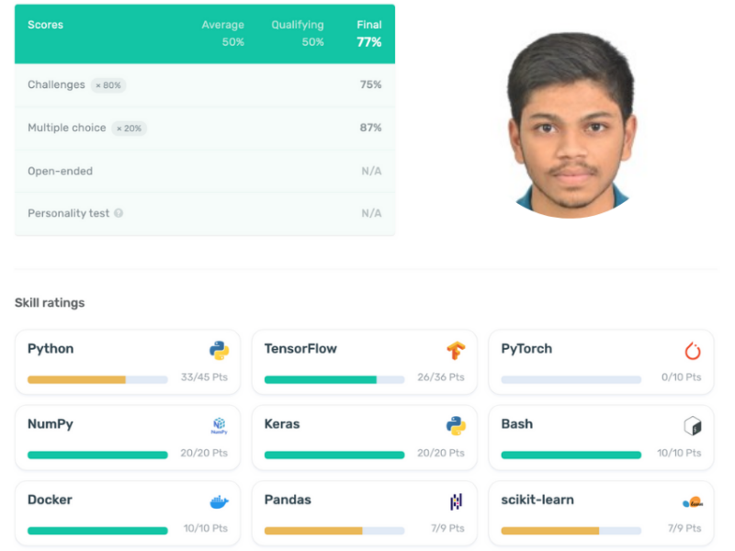Click the 20/20 Pts NumPy score
Image resolution: width=735 pixels, height=551 pixels.
click(x=204, y=453)
